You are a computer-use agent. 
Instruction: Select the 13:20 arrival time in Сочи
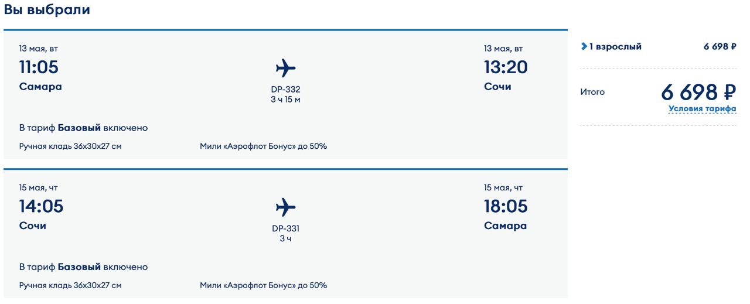pyautogui.click(x=505, y=67)
